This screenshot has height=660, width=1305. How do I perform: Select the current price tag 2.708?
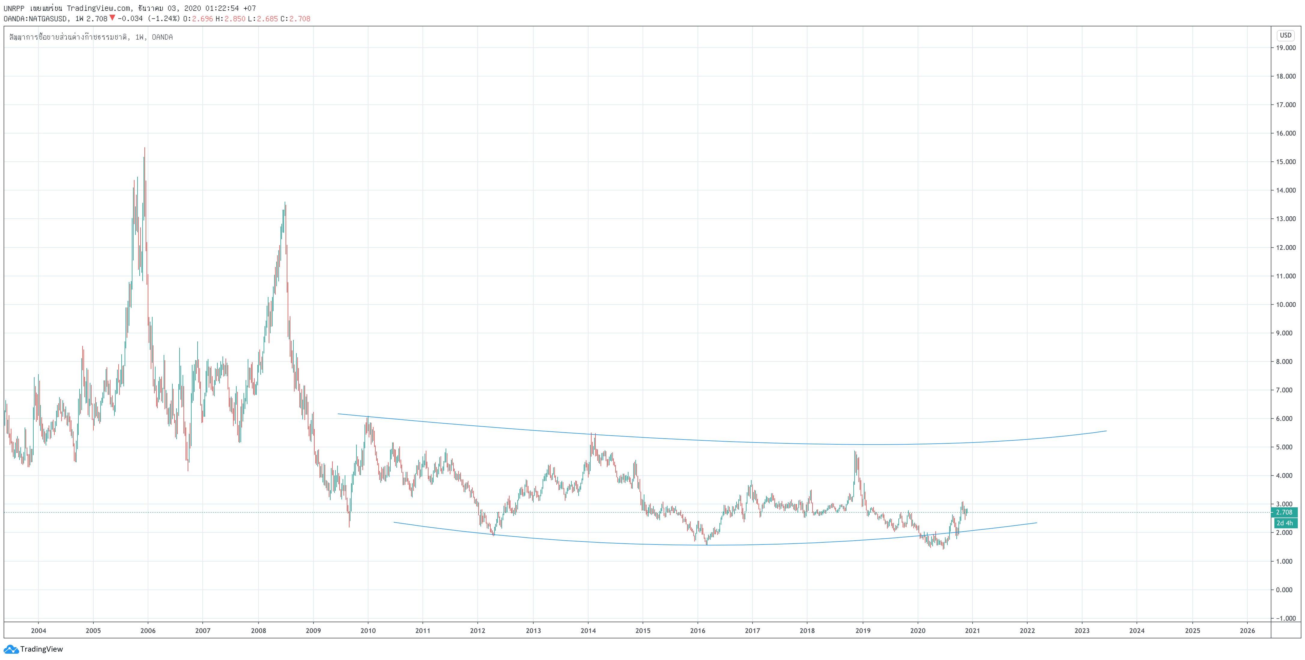1284,512
